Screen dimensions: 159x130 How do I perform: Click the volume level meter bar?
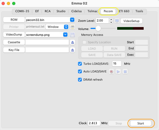pyautogui.click(x=130, y=28)
